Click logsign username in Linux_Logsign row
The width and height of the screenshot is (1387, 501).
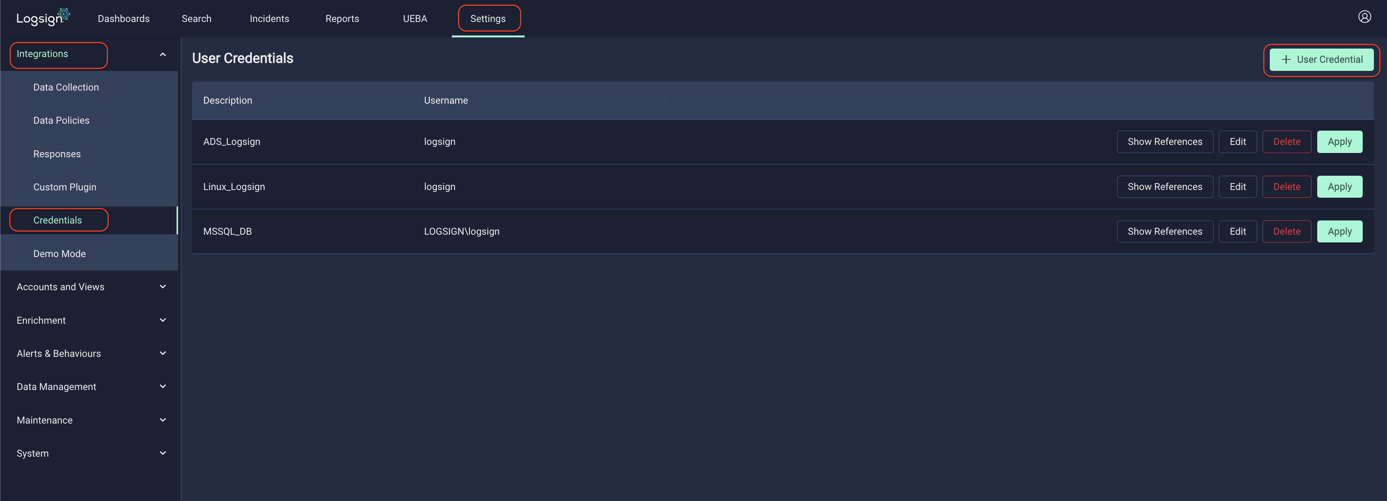tap(439, 187)
